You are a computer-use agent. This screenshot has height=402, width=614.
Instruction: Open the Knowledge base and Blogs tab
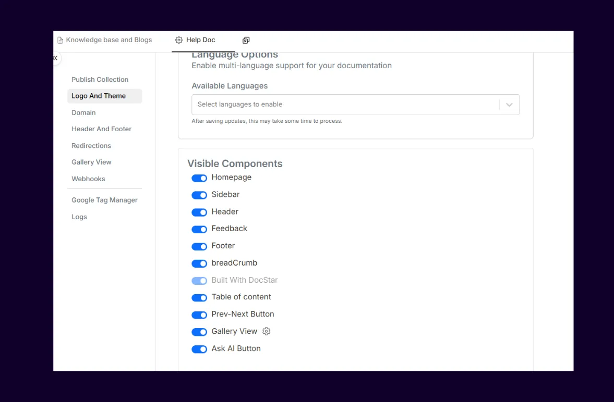(x=109, y=40)
